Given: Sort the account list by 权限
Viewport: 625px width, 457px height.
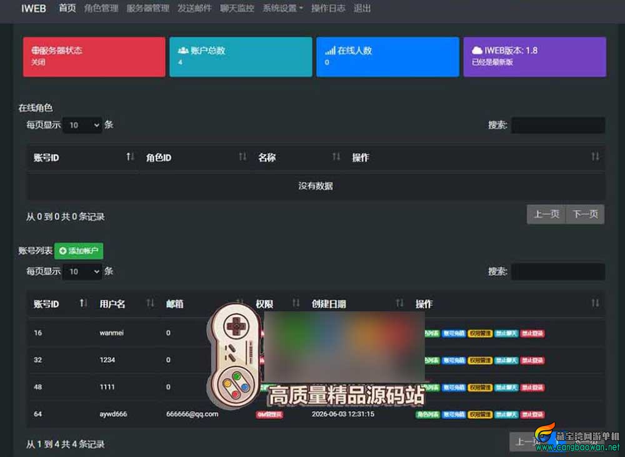Looking at the screenshot, I should (277, 304).
